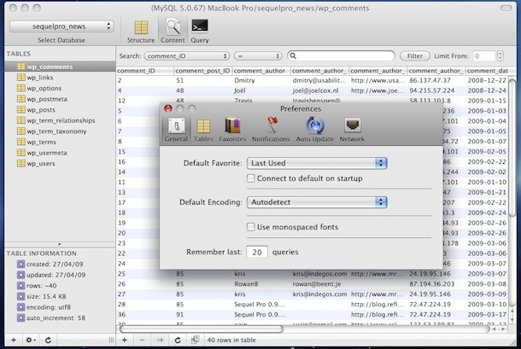Select the 86.137.47.37 IP cell
Image resolution: width=521 pixels, height=349 pixels.
(x=436, y=80)
